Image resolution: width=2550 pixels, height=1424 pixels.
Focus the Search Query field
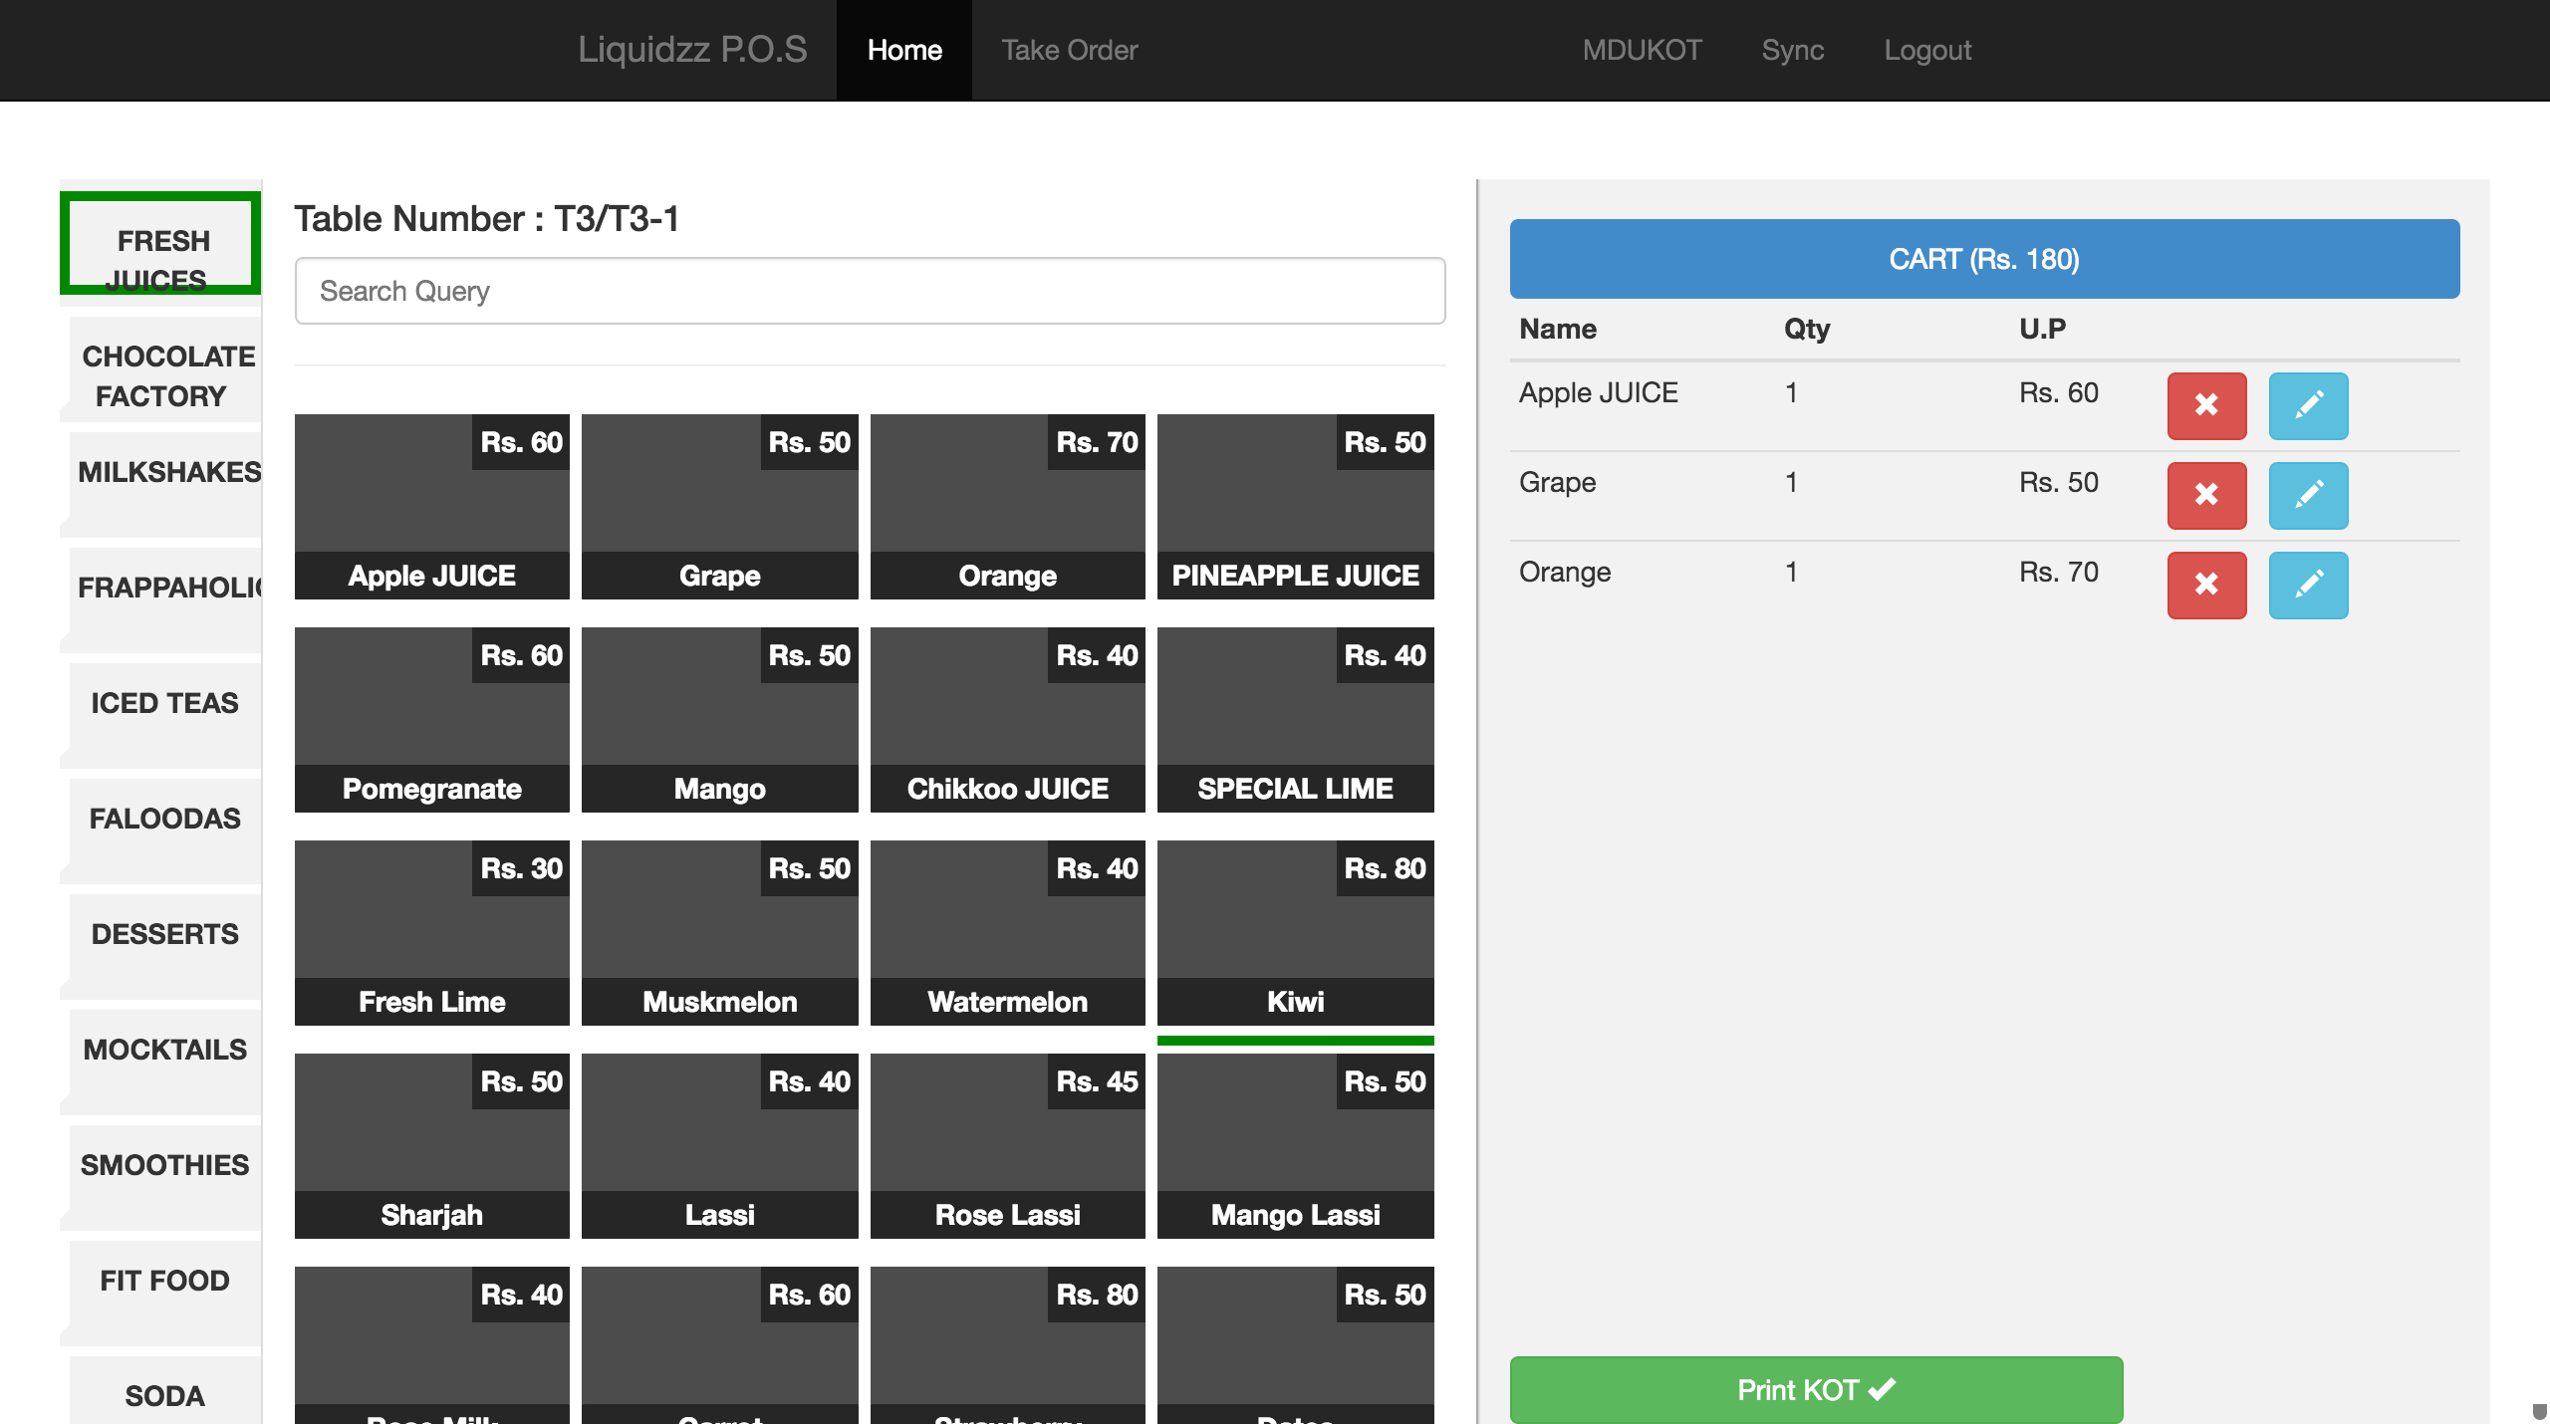869,291
